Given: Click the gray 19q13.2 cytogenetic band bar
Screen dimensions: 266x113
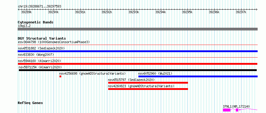Looking at the screenshot, I should tap(137, 29).
